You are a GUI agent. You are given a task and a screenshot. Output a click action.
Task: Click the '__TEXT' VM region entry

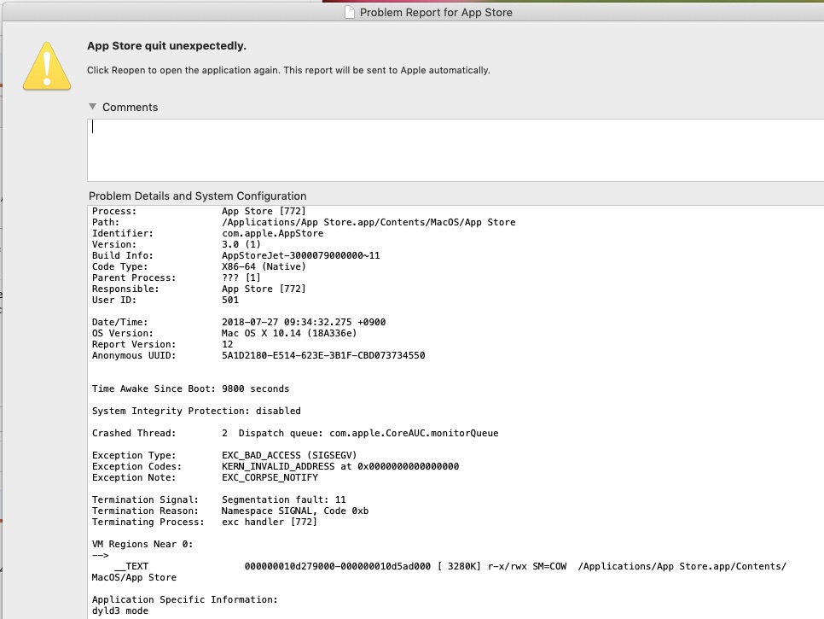pyautogui.click(x=131, y=566)
